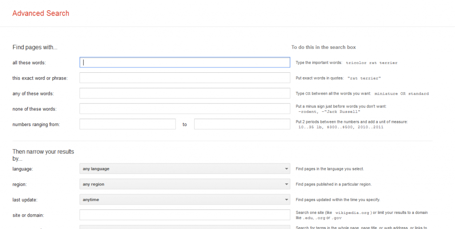Click the 'this exact word or phrase:' label
The width and height of the screenshot is (455, 229).
pyautogui.click(x=40, y=78)
